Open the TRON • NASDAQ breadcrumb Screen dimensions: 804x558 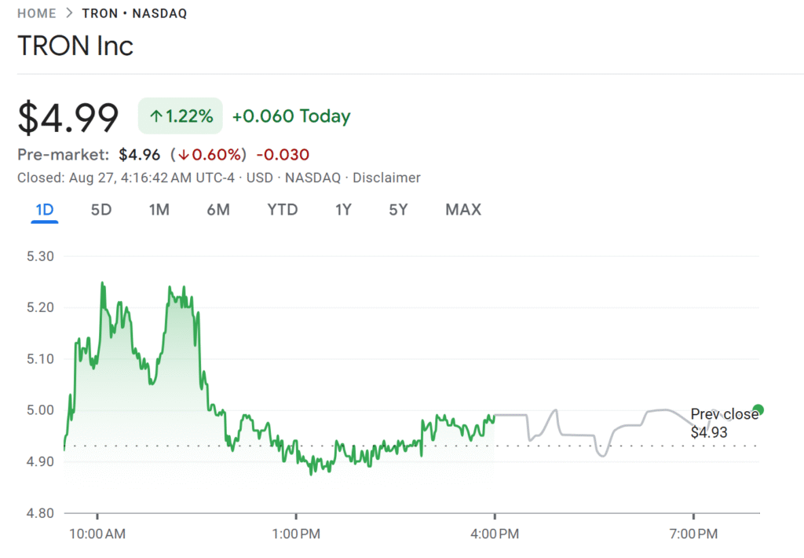coord(134,13)
